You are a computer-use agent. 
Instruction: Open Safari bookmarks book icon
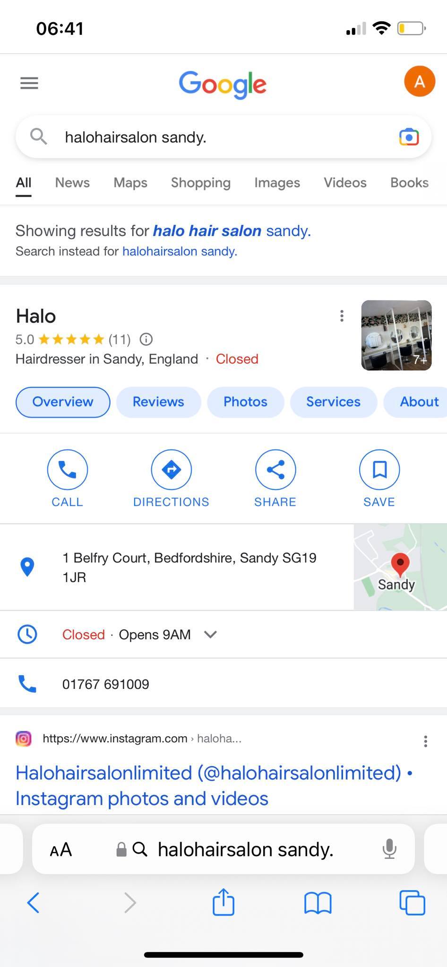tap(318, 903)
